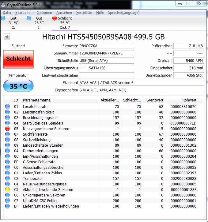Click the blue icon for Laden/Entladen Wiederholungen
The width and height of the screenshot is (208, 222).
click(7, 206)
